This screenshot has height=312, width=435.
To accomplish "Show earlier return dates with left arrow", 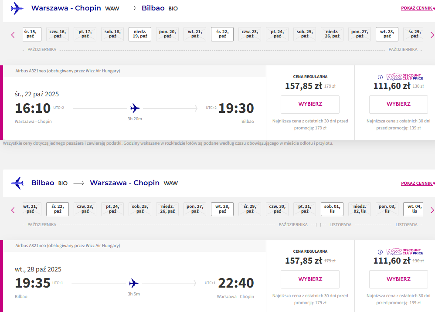I will coord(13,210).
